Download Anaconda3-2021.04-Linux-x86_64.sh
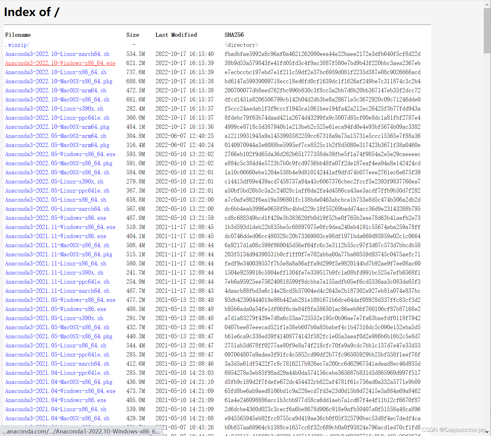491x436 pixels. tap(56, 409)
